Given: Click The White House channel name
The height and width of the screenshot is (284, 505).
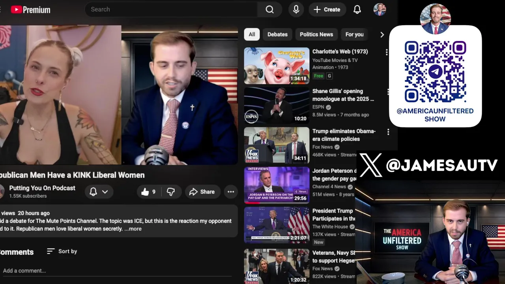Looking at the screenshot, I should click(330, 227).
